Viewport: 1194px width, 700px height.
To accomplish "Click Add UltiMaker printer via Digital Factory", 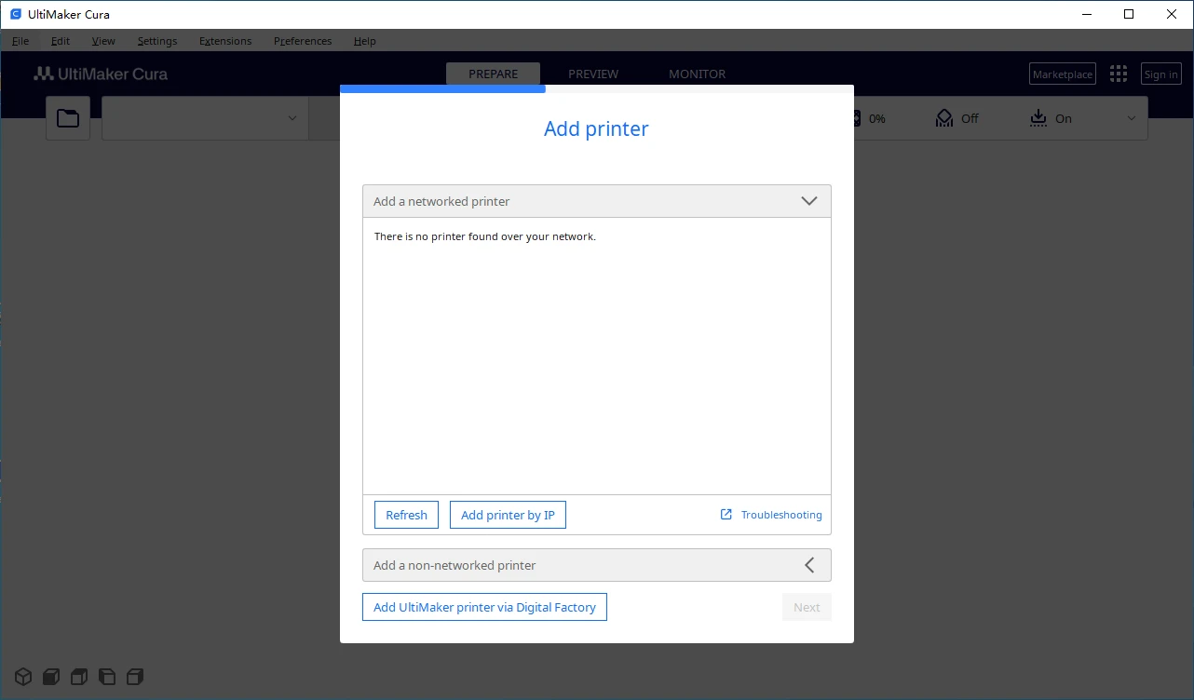I will (x=484, y=607).
